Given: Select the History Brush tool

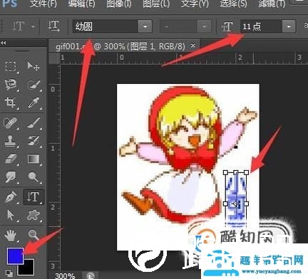Looking at the screenshot, I should [x=34, y=141].
